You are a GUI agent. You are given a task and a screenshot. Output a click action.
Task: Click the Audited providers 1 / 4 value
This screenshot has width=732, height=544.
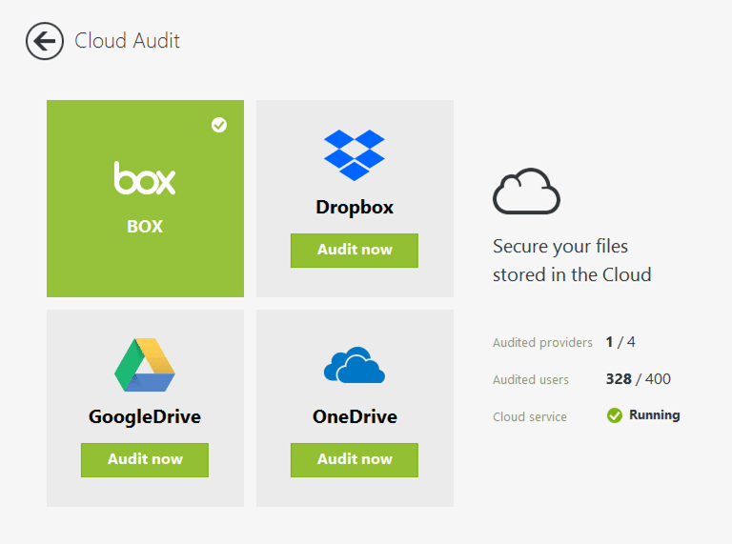[620, 342]
